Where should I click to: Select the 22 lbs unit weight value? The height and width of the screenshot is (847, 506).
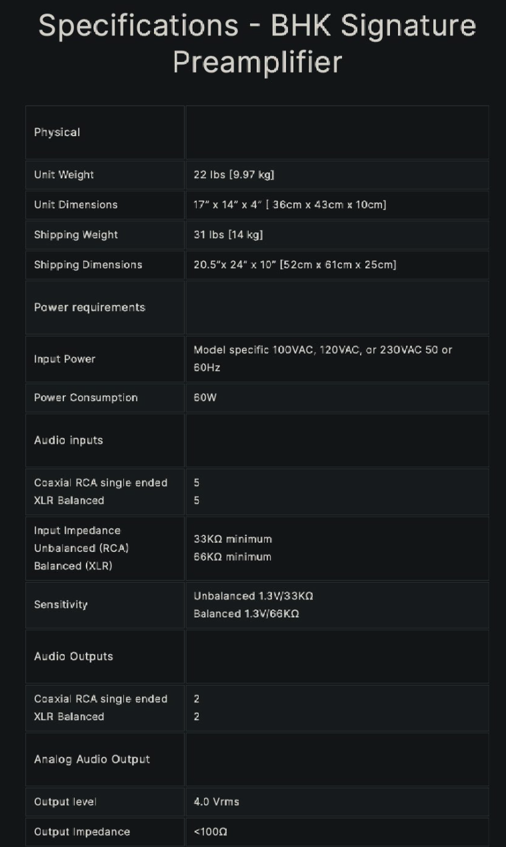tap(234, 175)
